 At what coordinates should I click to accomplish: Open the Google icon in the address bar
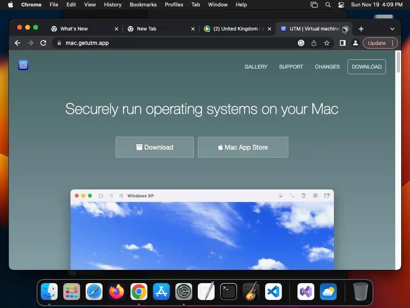(x=301, y=43)
